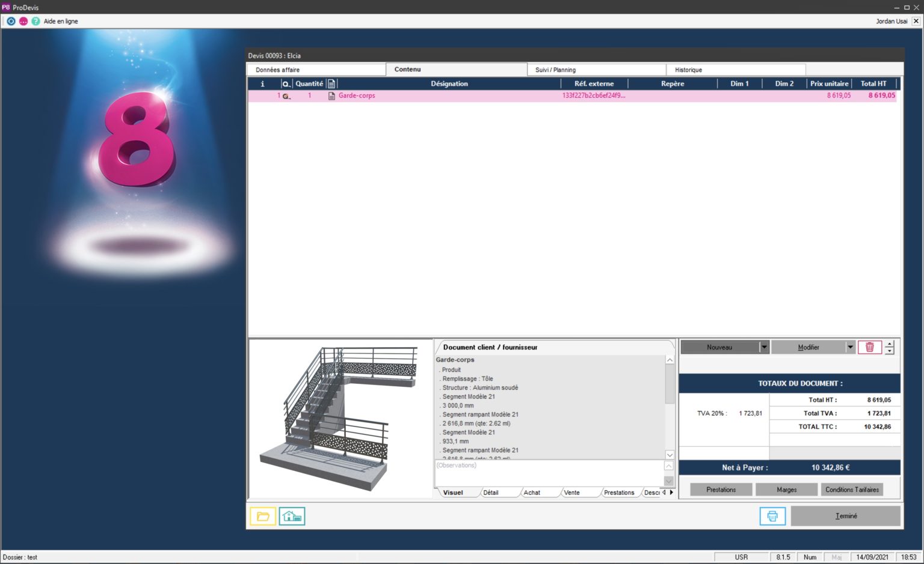Click the yellow open folder icon
924x564 pixels.
click(x=263, y=516)
